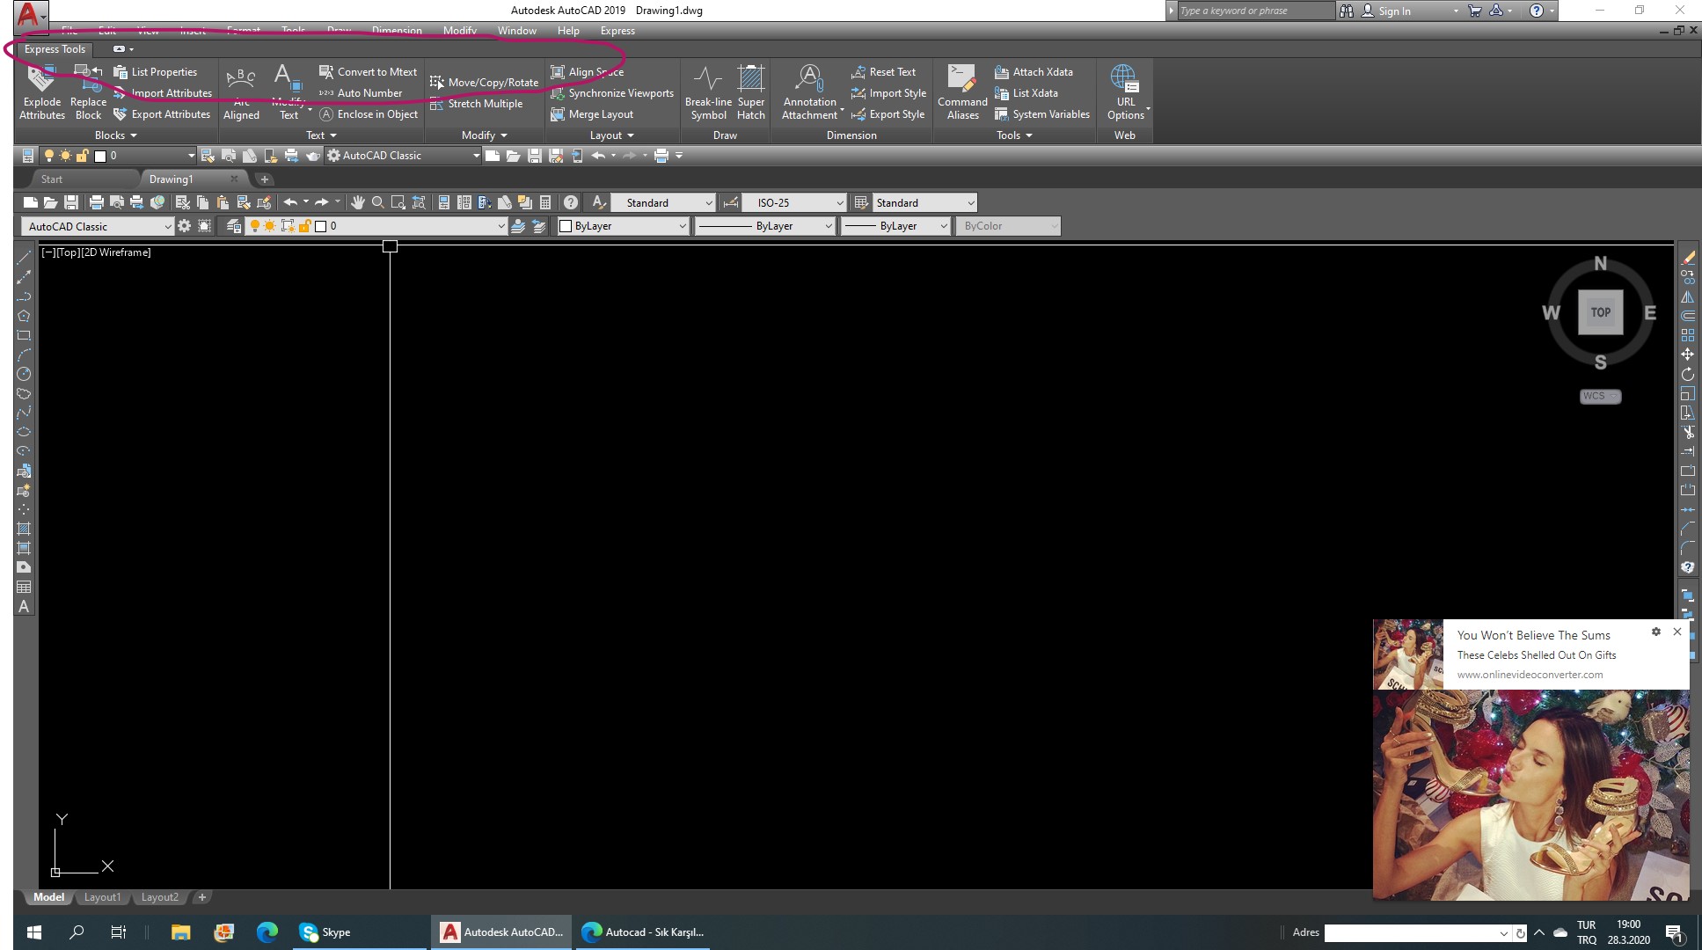This screenshot has height=950, width=1702.
Task: Toggle the layer lock padlock icon
Action: point(304,226)
